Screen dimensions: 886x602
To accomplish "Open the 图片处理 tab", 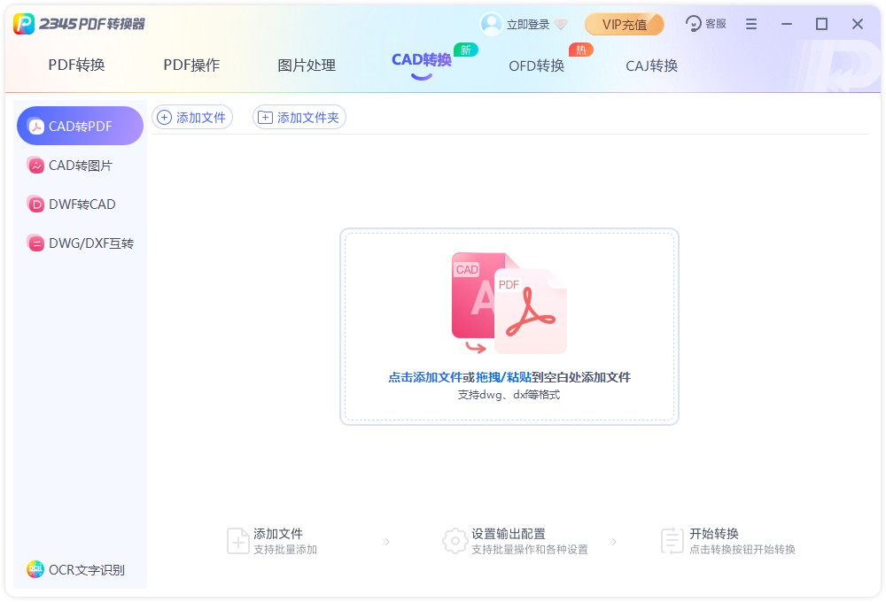I will 307,65.
